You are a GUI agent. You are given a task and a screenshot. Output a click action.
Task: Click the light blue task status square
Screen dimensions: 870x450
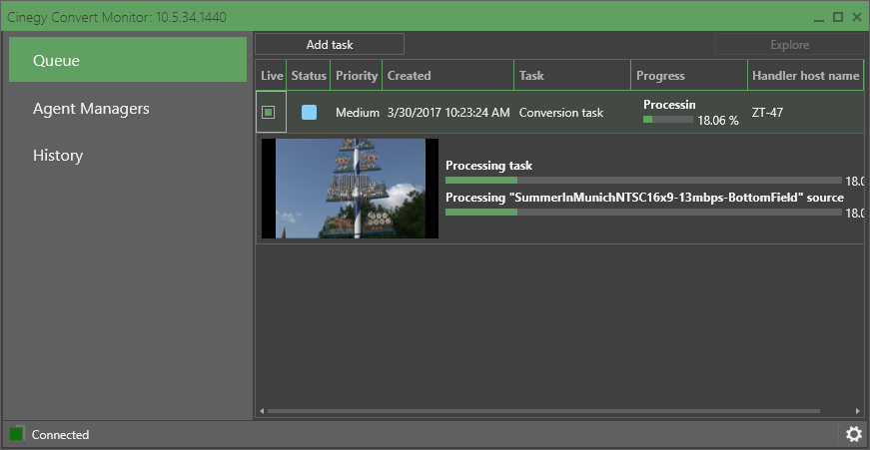point(309,113)
